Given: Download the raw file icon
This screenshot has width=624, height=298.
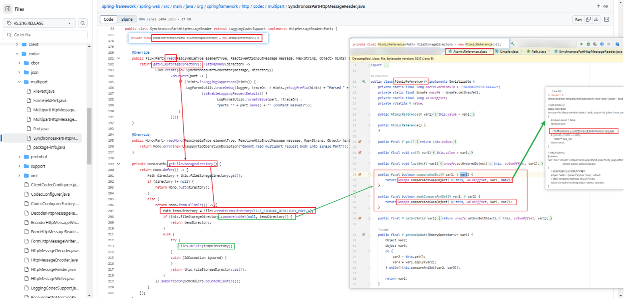Looking at the screenshot, I should click(596, 19).
